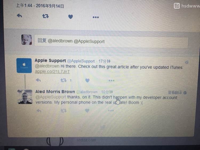200x150 pixels.
Task: Open more options on Apple Support tweet
Action: coord(111,81)
